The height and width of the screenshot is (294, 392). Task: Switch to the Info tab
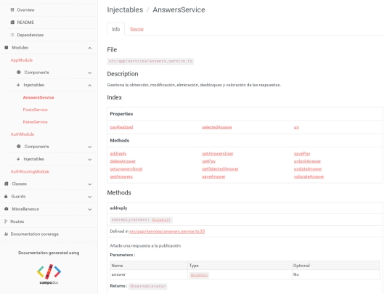(x=115, y=29)
